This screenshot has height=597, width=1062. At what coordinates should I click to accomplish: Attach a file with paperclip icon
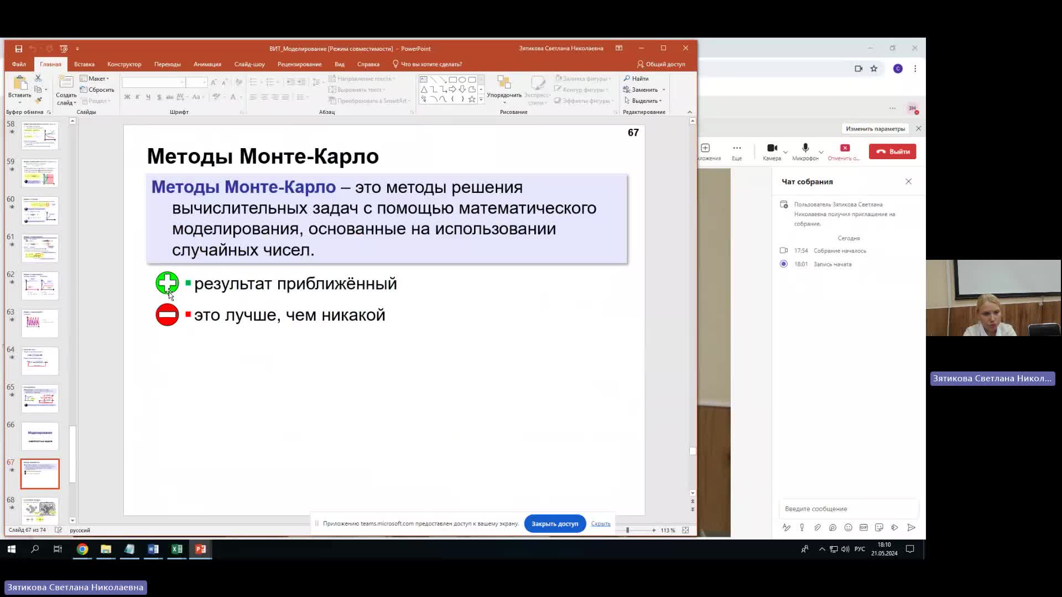pyautogui.click(x=817, y=527)
